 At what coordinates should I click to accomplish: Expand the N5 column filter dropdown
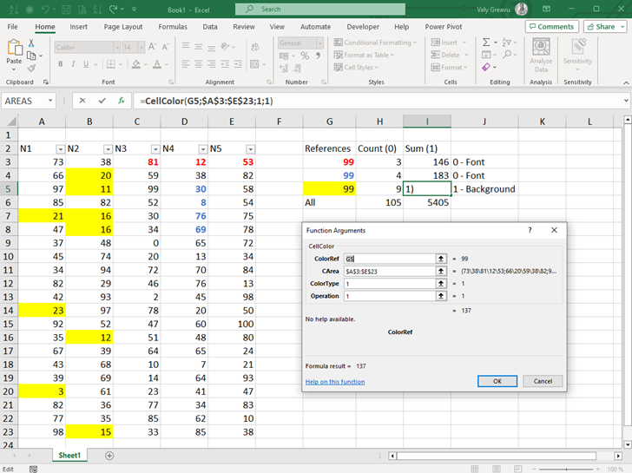point(250,149)
